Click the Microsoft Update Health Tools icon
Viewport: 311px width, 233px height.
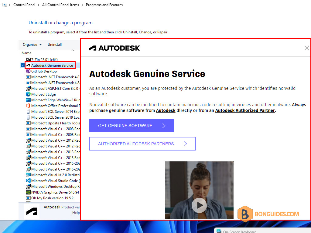(28, 123)
